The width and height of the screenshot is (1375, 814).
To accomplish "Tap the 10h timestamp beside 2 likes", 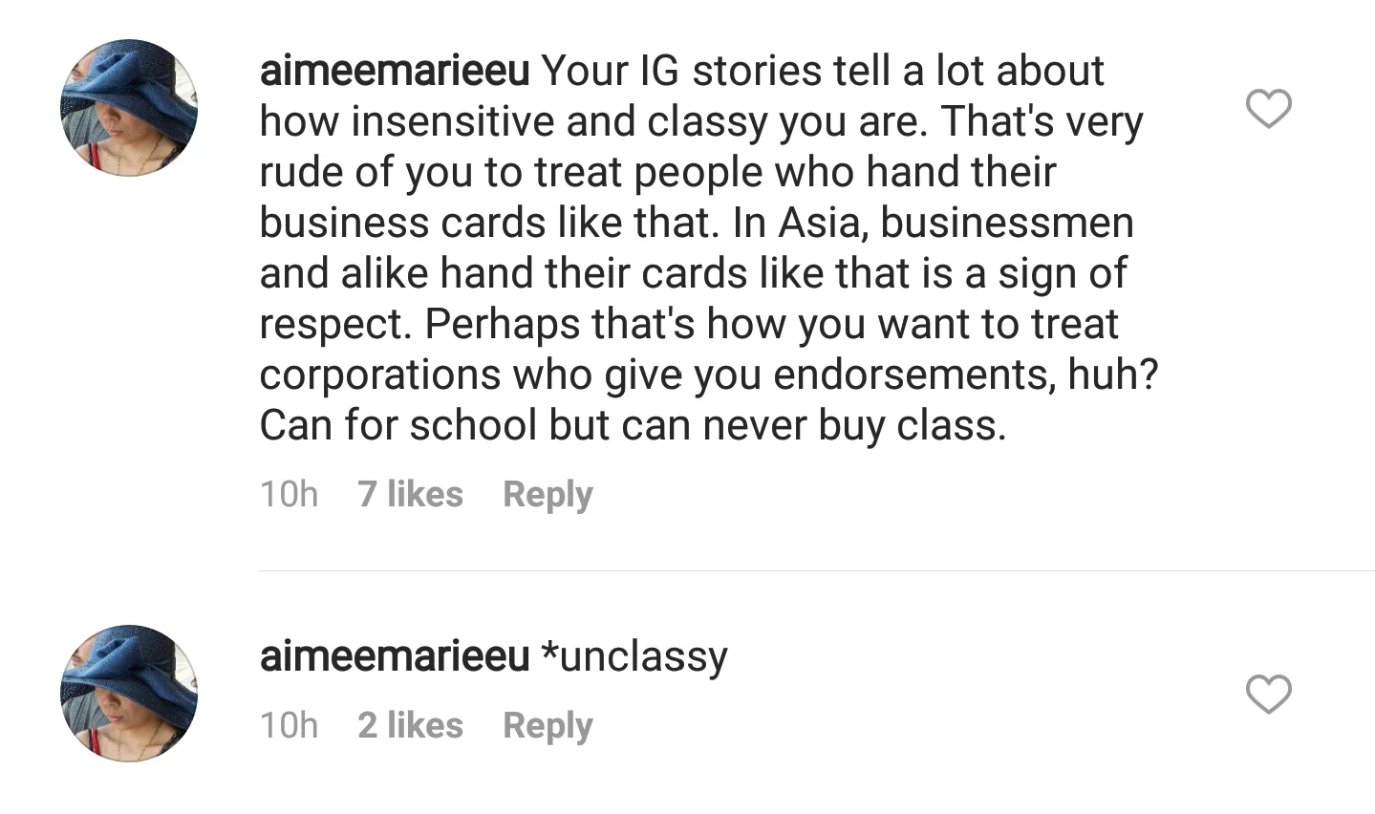I will click(289, 725).
